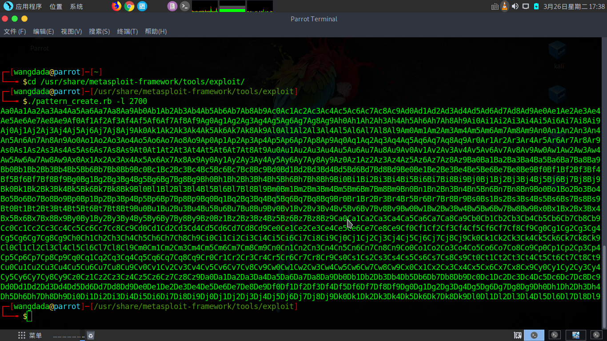Screen dimensions: 607x341
Task: Open the purple text editor launcher
Action: 172,6
